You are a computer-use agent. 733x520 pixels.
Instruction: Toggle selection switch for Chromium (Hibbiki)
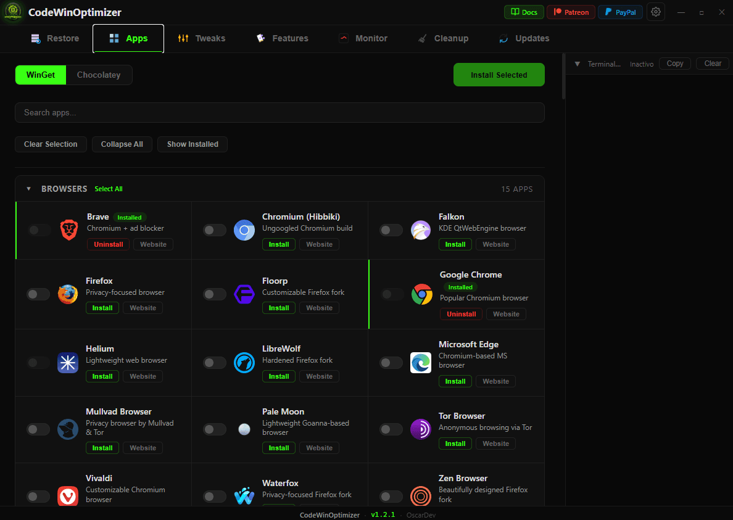coord(215,230)
